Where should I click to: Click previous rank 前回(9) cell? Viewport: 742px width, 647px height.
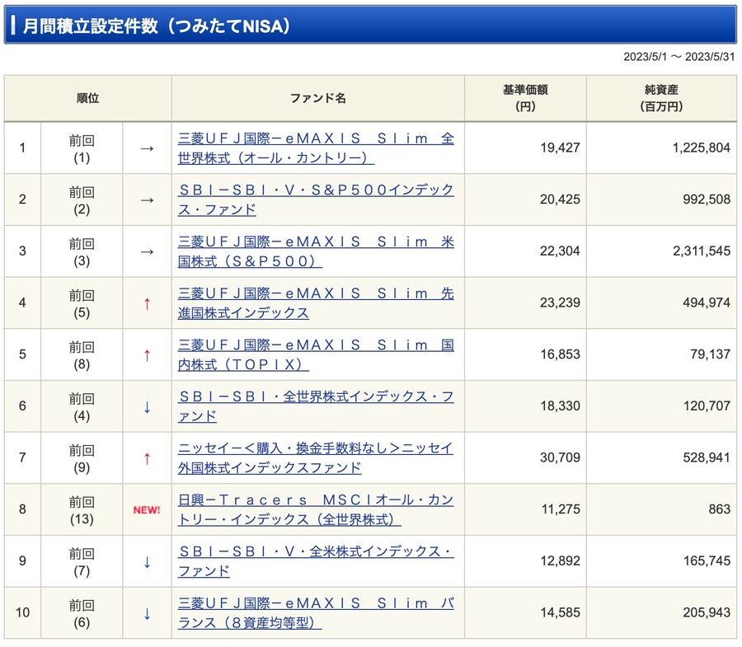82,458
